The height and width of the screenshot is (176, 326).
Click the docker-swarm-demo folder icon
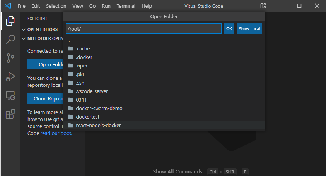pos(71,109)
